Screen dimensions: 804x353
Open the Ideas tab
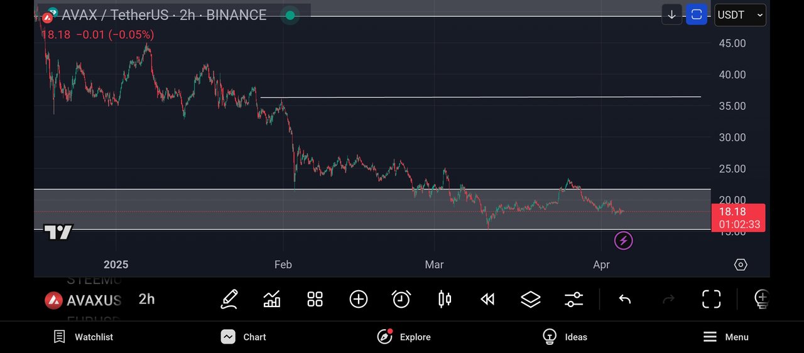[x=565, y=337]
